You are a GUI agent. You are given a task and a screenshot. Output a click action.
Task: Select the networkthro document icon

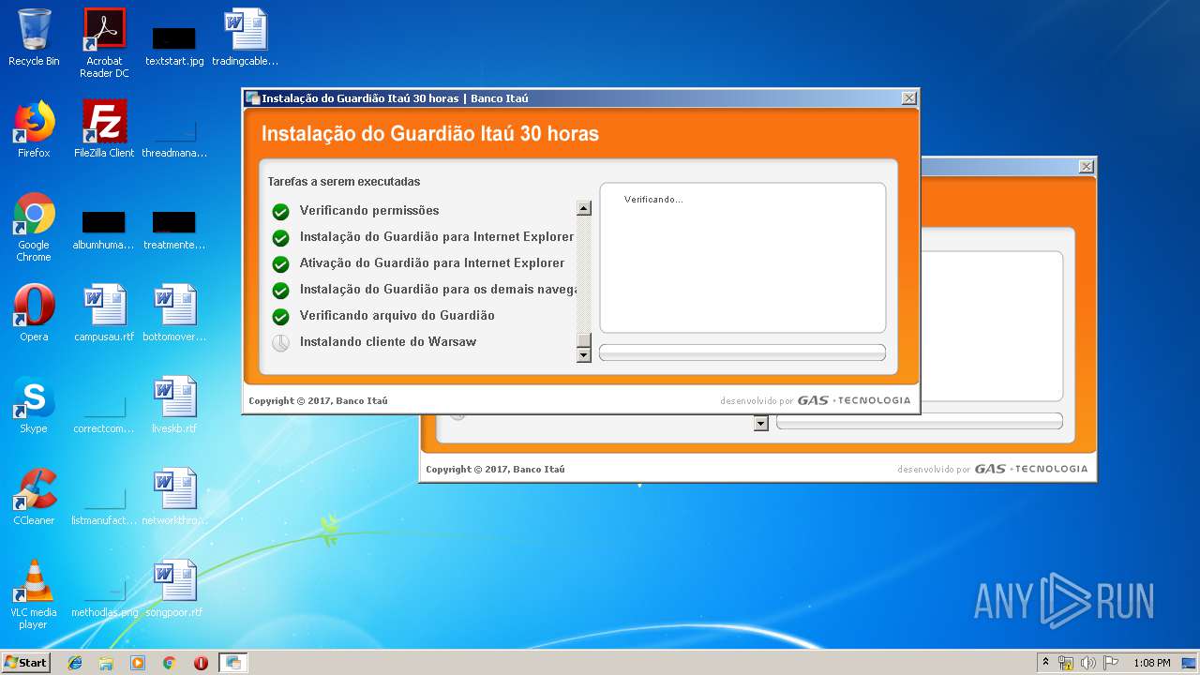click(174, 497)
